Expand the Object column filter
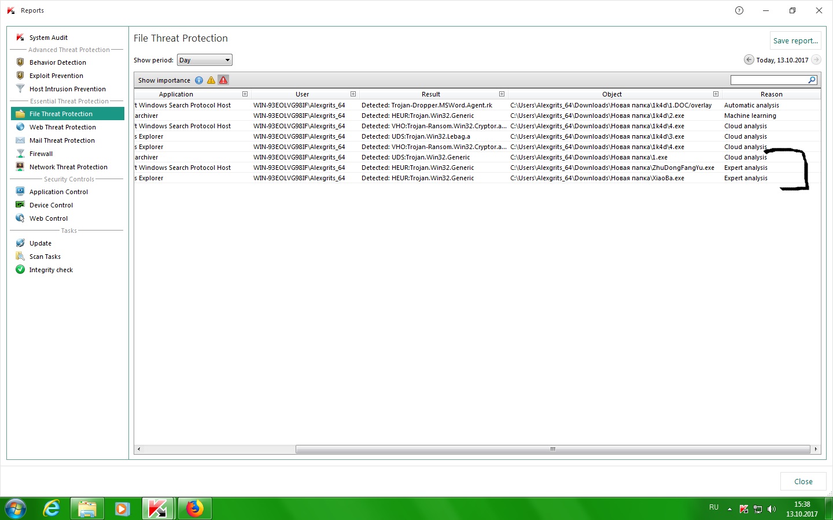This screenshot has height=520, width=833. (x=716, y=94)
